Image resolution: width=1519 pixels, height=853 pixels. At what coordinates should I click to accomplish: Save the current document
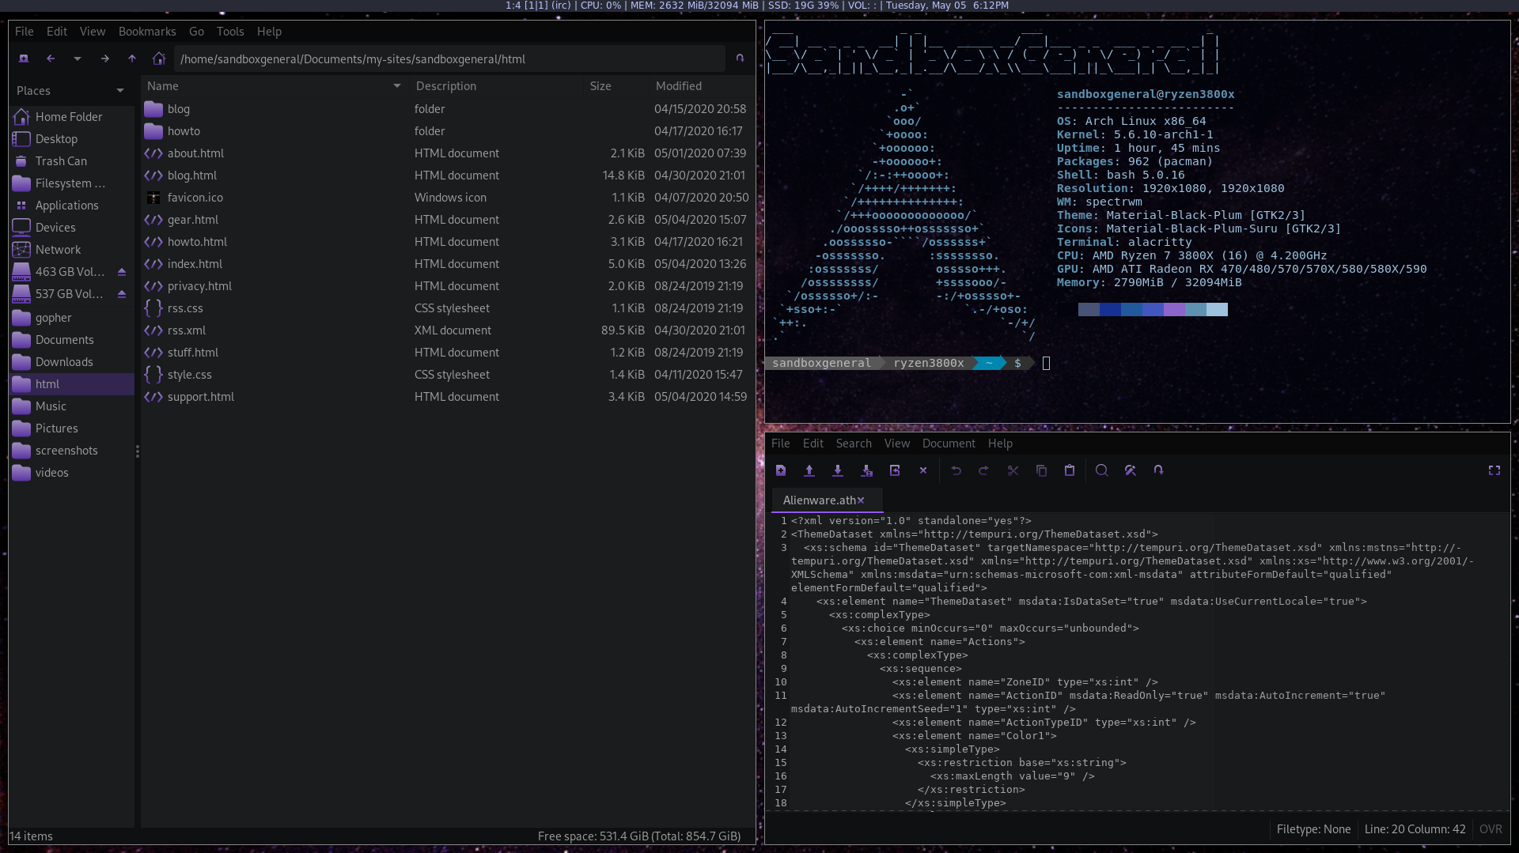pos(838,470)
